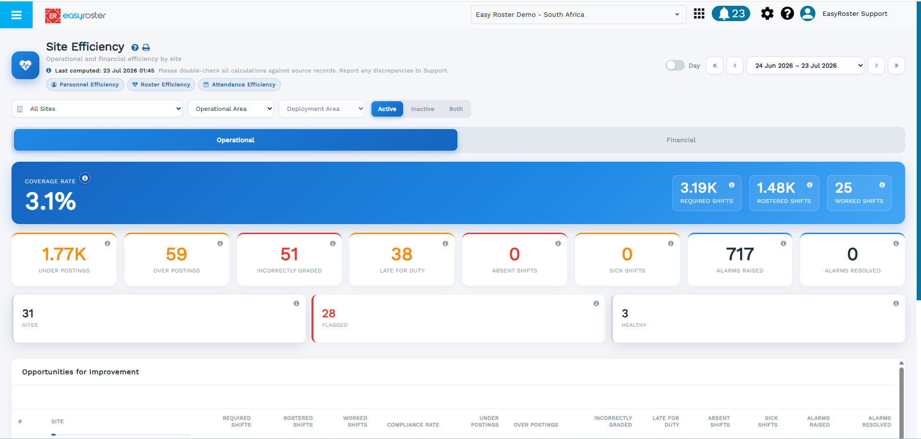Jump back with double left arrow
Screen dimensions: 921x439
715,66
